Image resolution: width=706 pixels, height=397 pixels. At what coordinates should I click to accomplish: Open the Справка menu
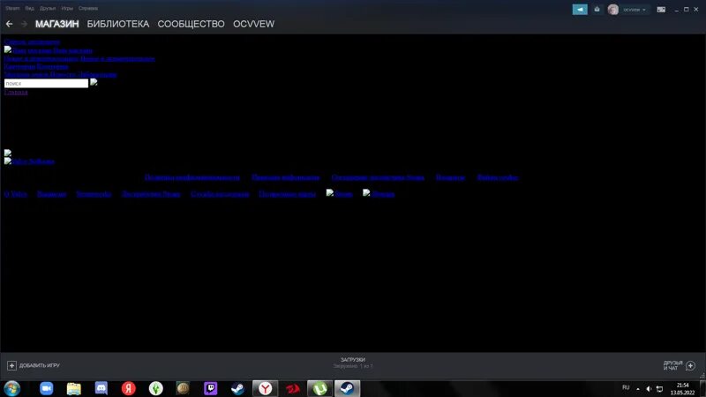(87, 8)
